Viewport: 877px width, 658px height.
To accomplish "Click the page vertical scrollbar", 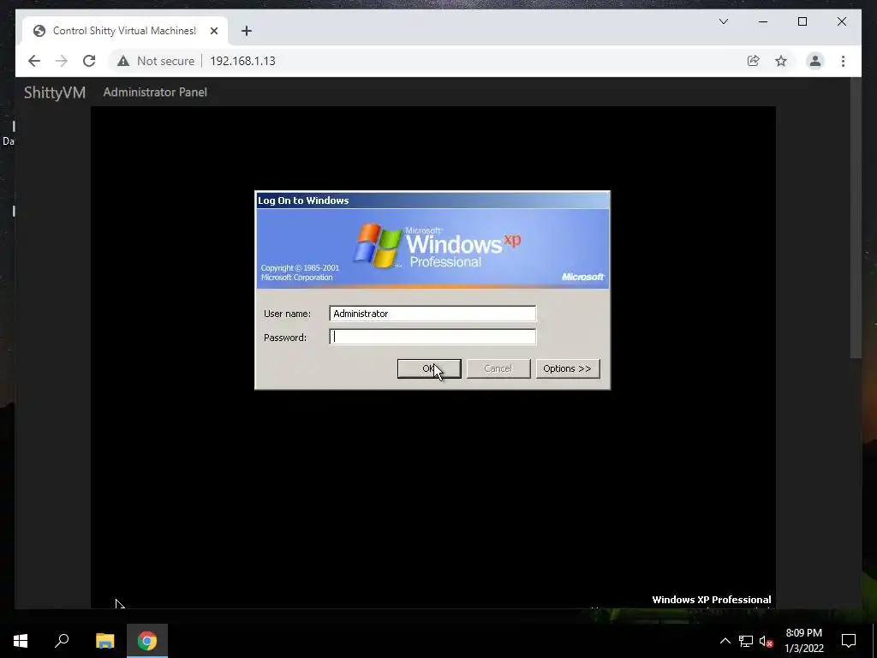I will pos(856,218).
